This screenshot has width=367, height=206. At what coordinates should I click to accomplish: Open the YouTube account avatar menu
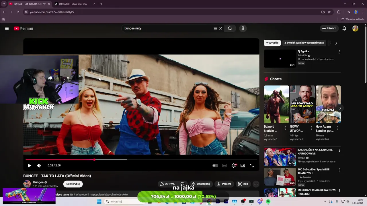355,28
